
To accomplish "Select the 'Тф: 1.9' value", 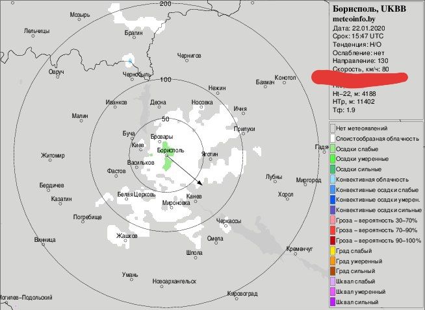I will [344, 110].
